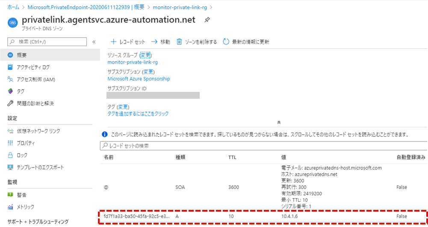Open Microsoft Azure Sponsorship subscription
Image resolution: width=428 pixels, height=227 pixels.
pos(139,79)
